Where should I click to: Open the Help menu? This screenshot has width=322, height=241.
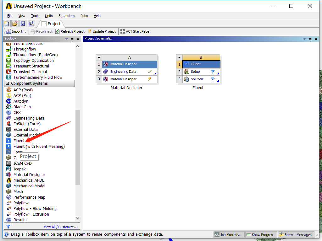click(97, 16)
